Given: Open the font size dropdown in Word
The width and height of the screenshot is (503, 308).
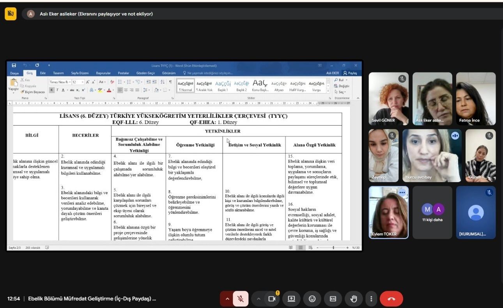Looking at the screenshot, I should pyautogui.click(x=82, y=82).
